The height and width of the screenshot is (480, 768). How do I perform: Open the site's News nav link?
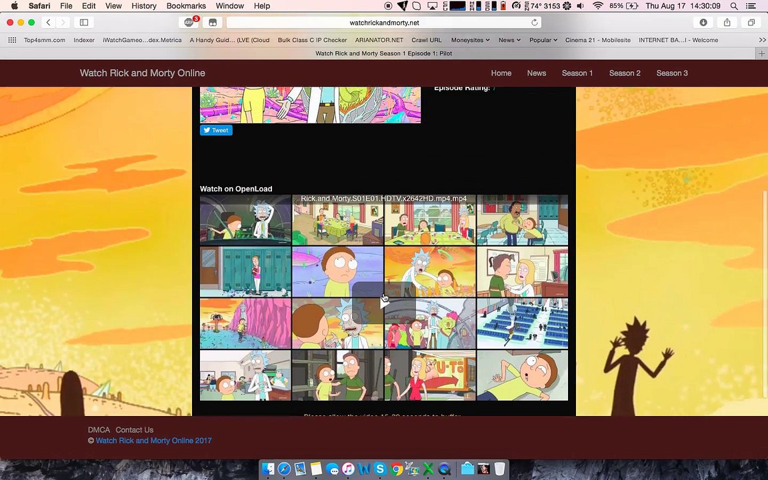coord(536,73)
